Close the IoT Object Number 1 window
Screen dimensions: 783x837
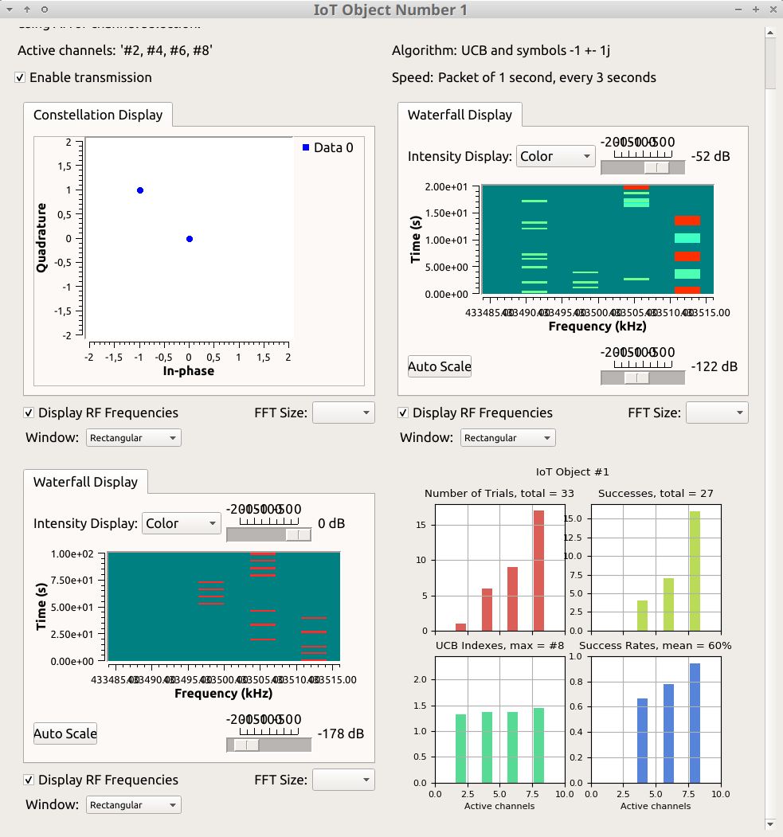(x=773, y=10)
